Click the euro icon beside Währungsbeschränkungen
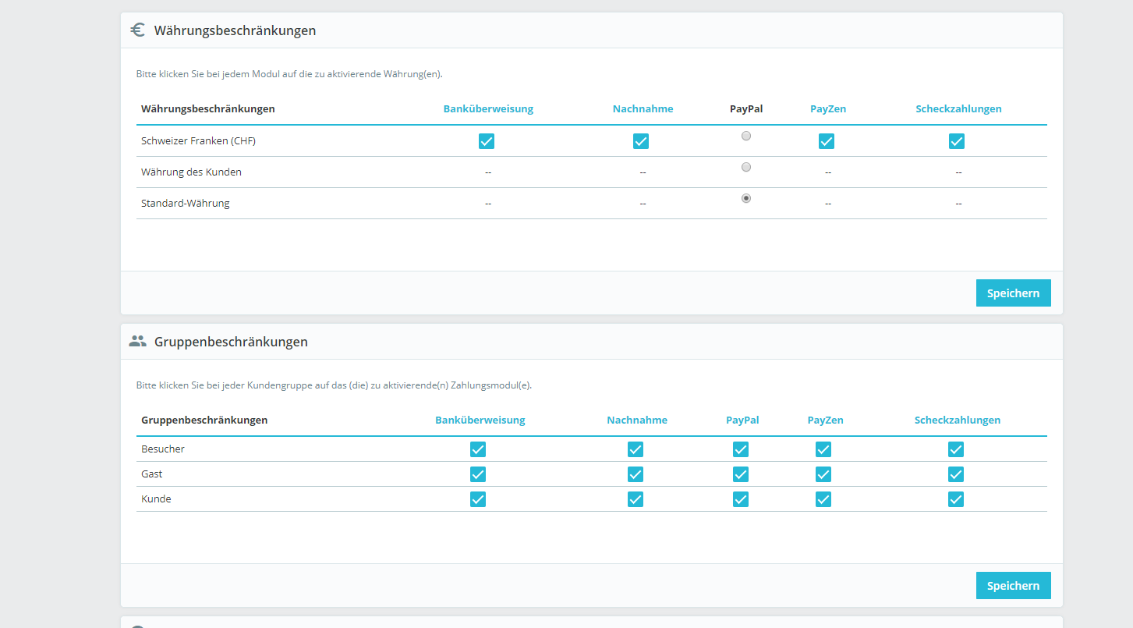 (138, 30)
